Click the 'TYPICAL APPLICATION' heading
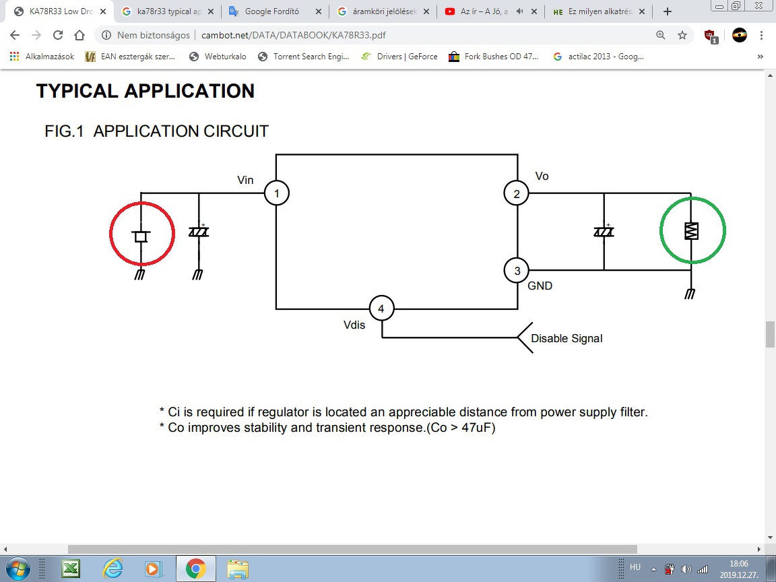The height and width of the screenshot is (582, 776). [x=145, y=91]
